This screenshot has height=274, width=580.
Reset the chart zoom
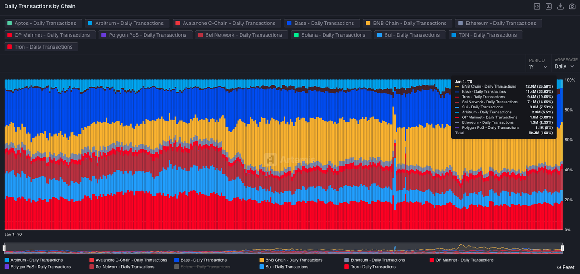coord(566,268)
